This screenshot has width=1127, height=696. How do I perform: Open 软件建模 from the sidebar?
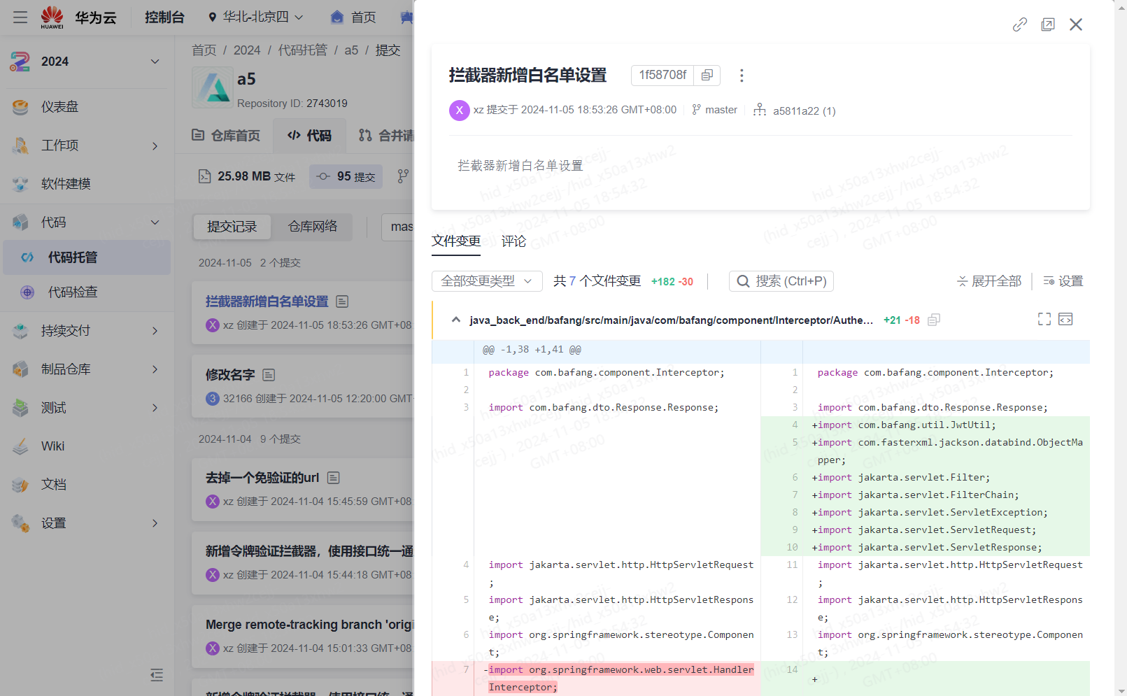point(66,184)
